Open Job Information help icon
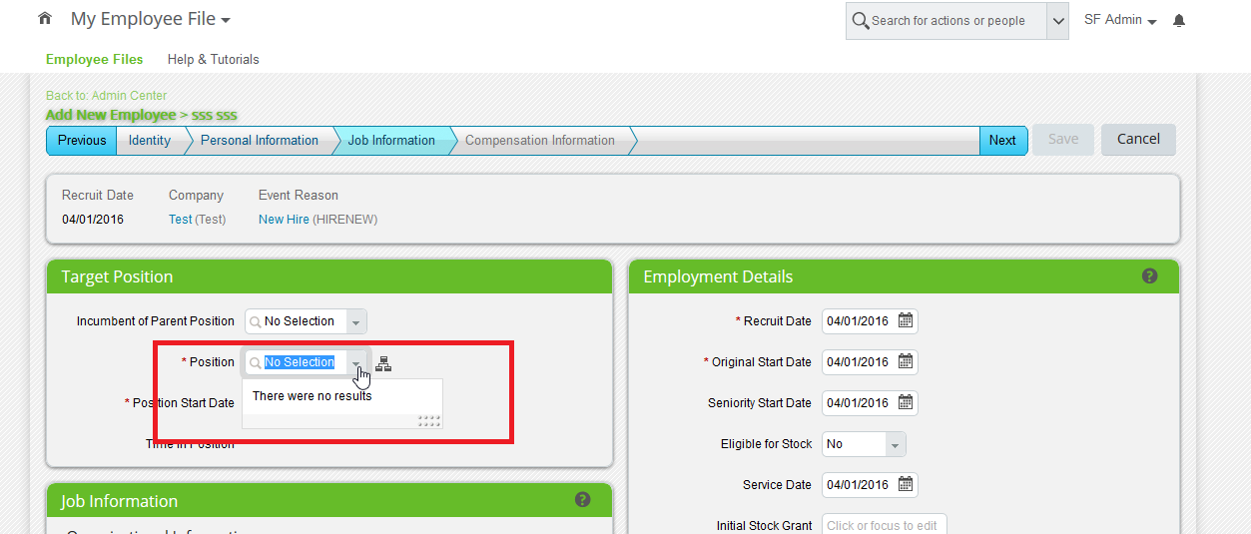The width and height of the screenshot is (1251, 534). click(582, 500)
